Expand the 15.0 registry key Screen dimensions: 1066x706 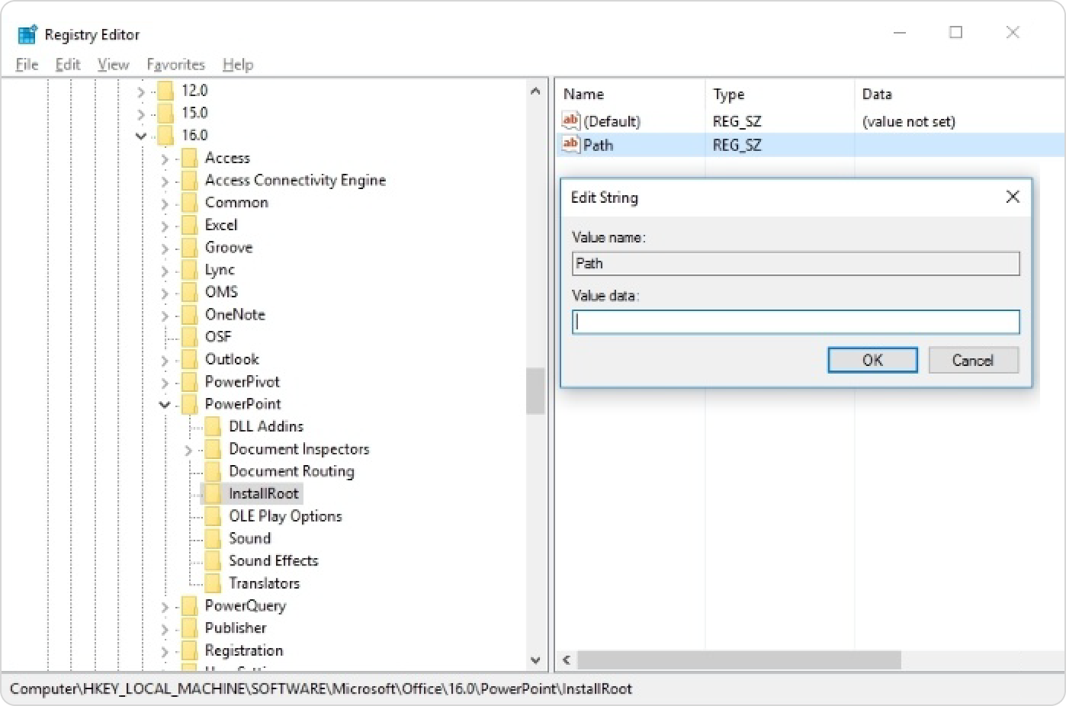[140, 114]
